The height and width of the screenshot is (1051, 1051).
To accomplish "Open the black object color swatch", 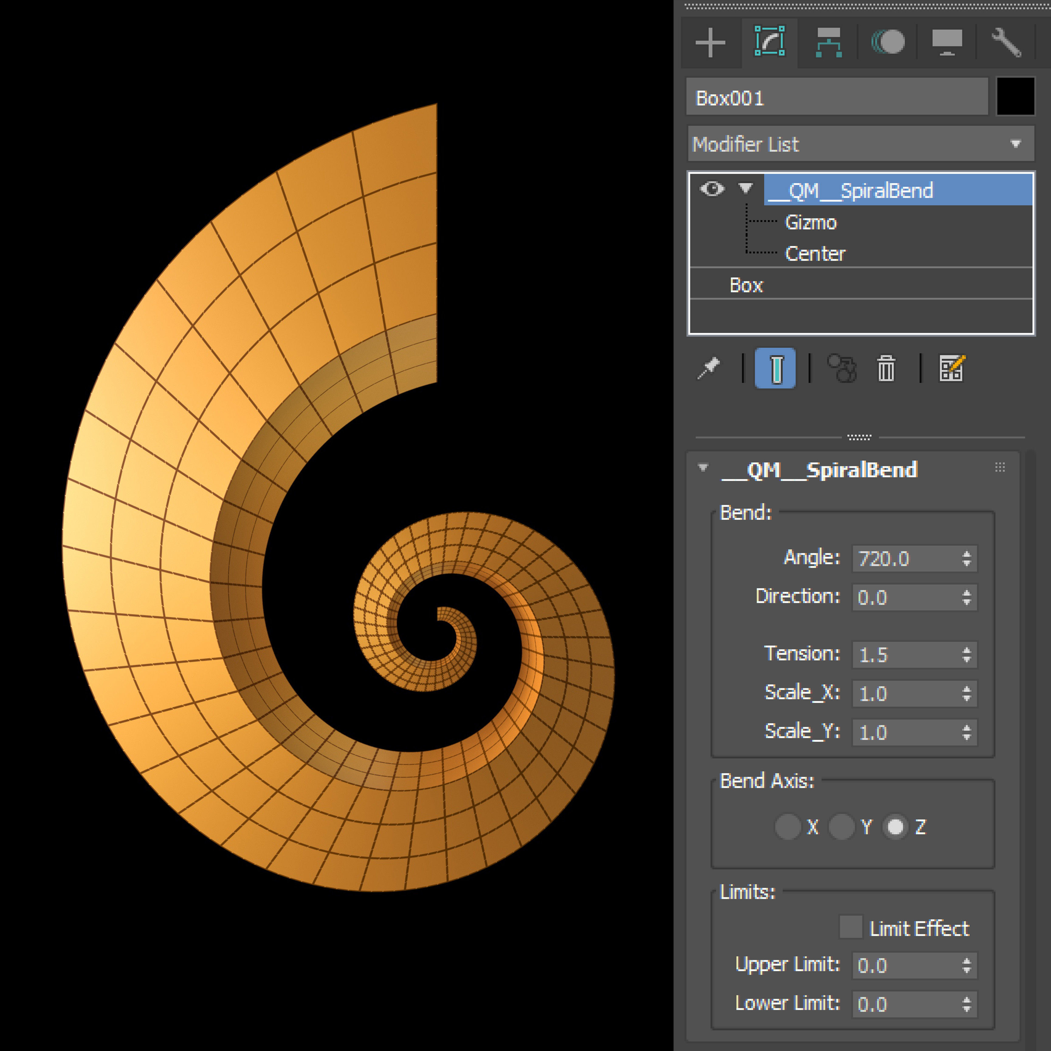I will pyautogui.click(x=1016, y=96).
